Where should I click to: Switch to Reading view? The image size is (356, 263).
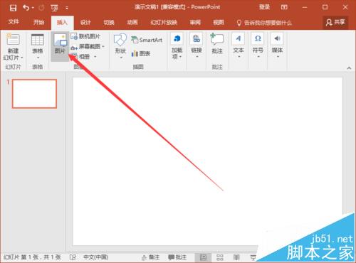point(236,257)
